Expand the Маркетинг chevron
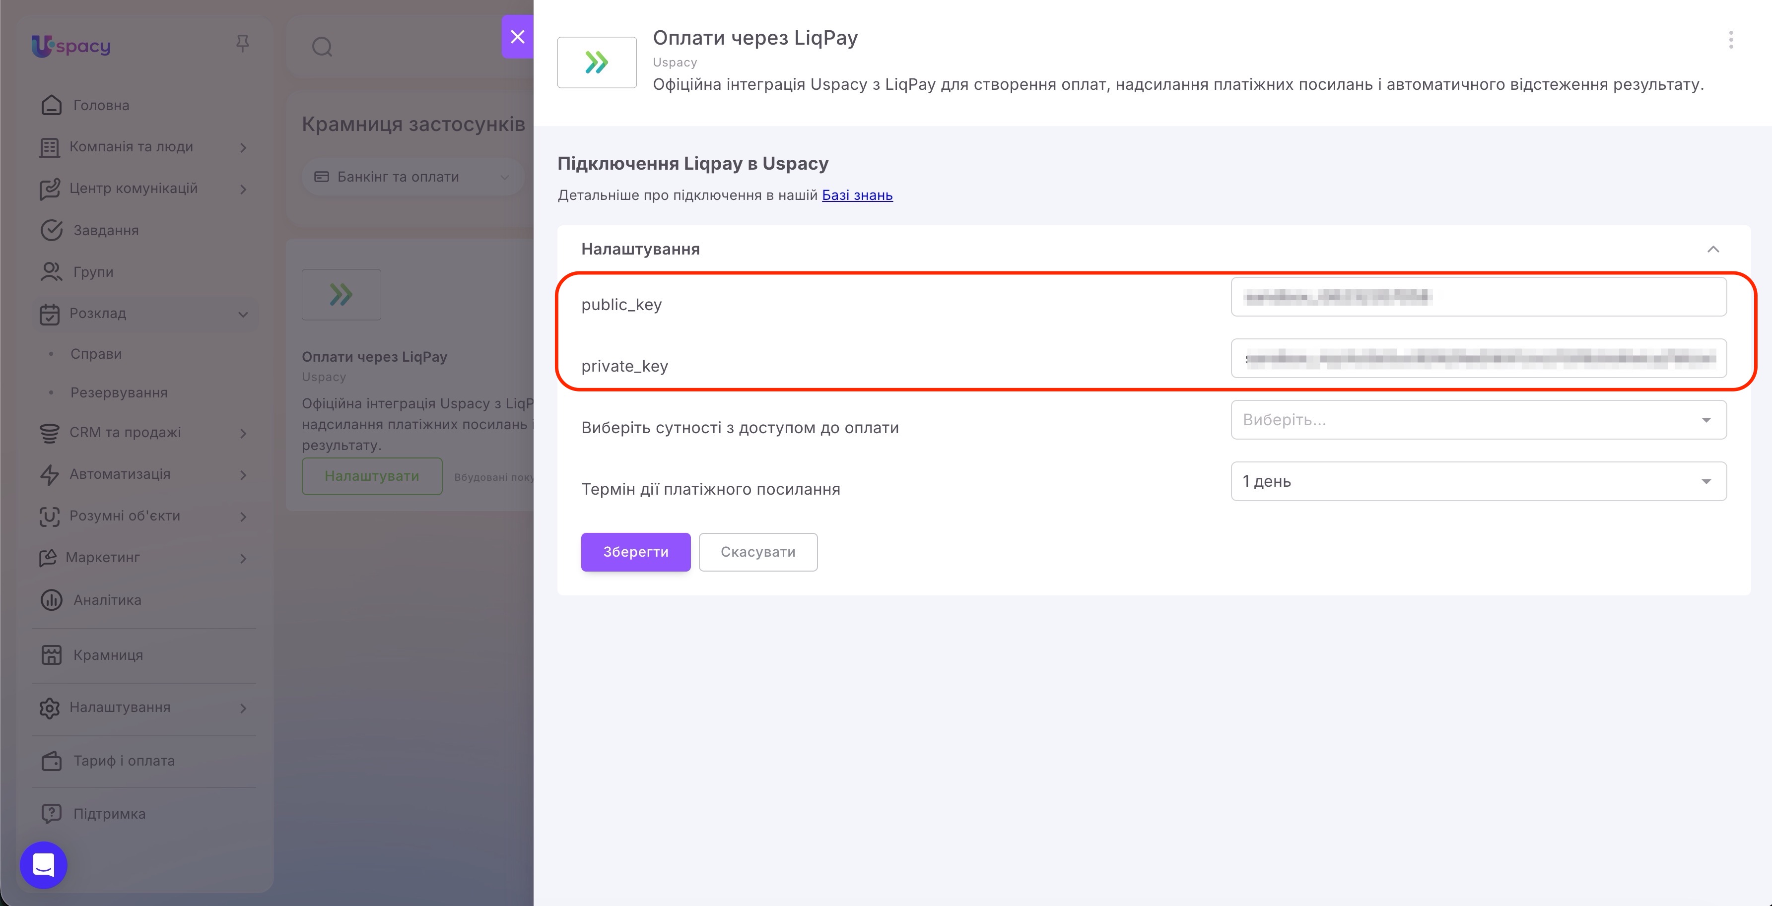1772x906 pixels. pyautogui.click(x=243, y=558)
